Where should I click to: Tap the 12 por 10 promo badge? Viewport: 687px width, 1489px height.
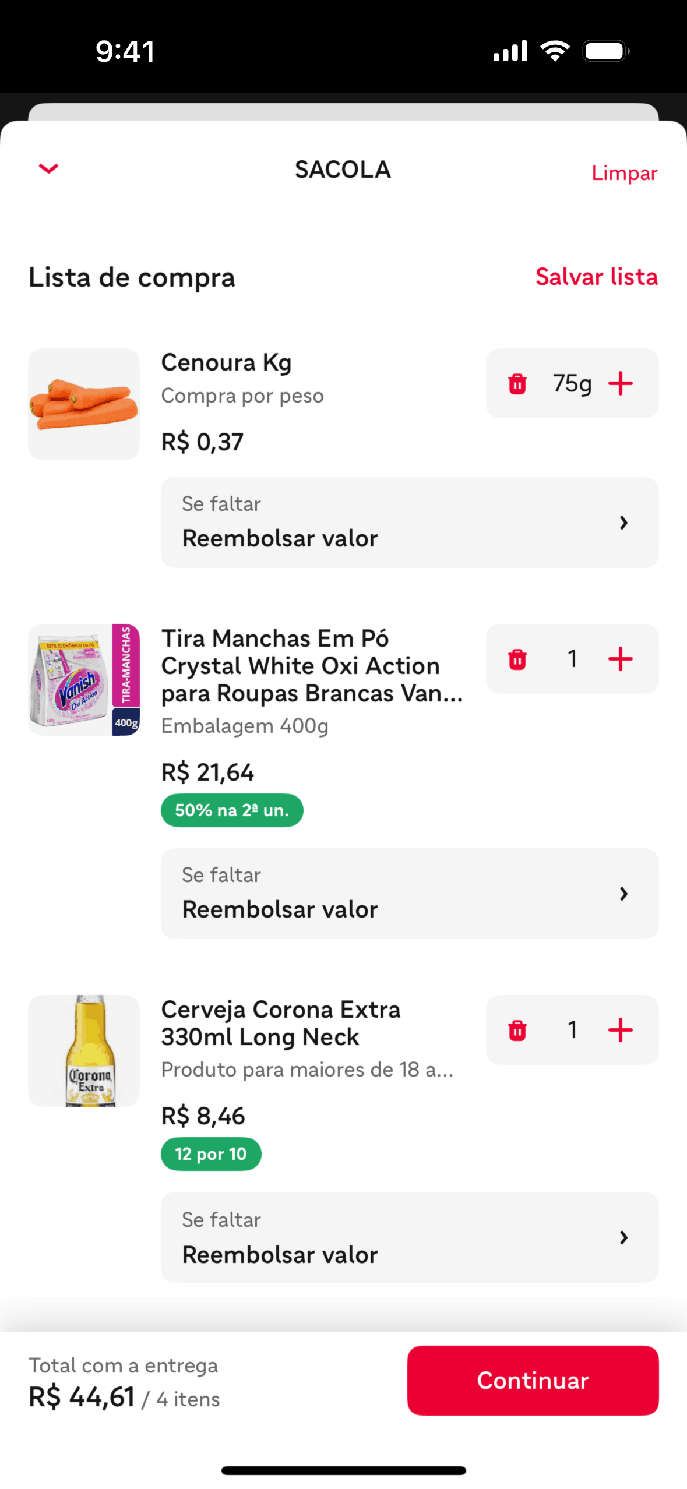pos(211,1154)
